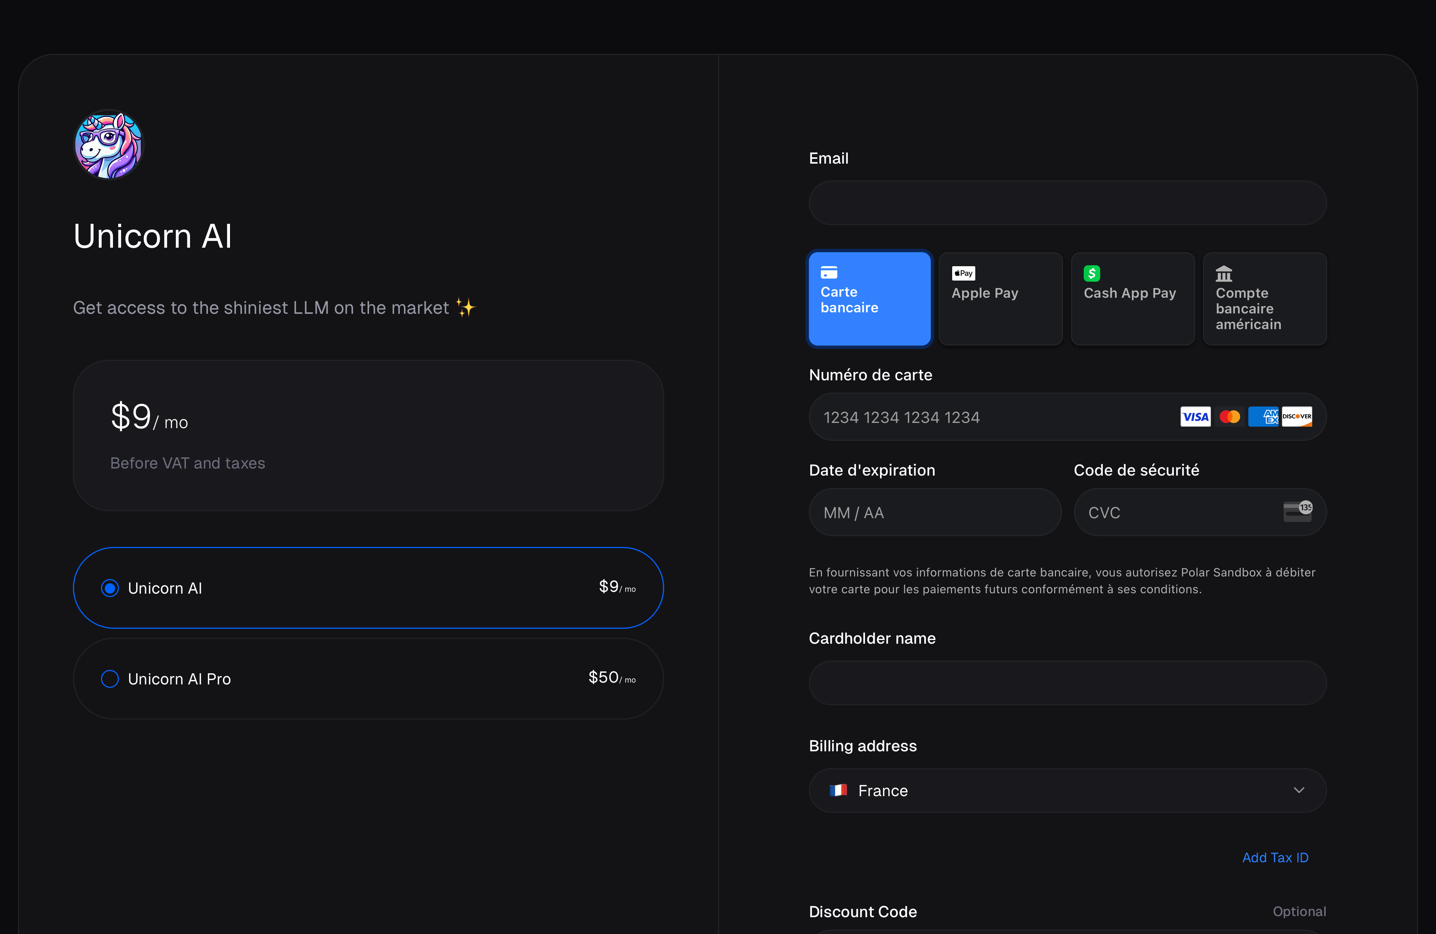
Task: Expand the billing country chevron arrow
Action: click(x=1299, y=790)
